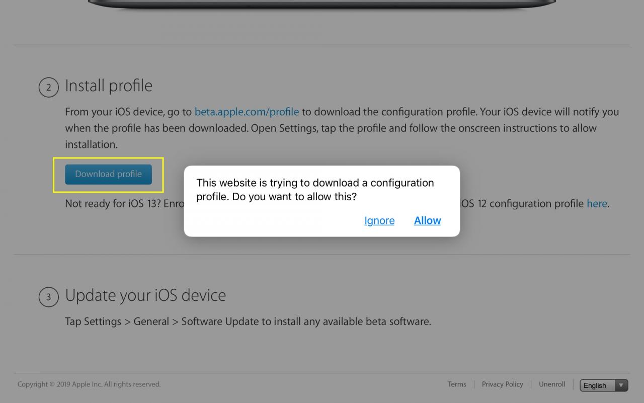Click the circled step 2 icon
This screenshot has width=644, height=403.
coord(49,88)
